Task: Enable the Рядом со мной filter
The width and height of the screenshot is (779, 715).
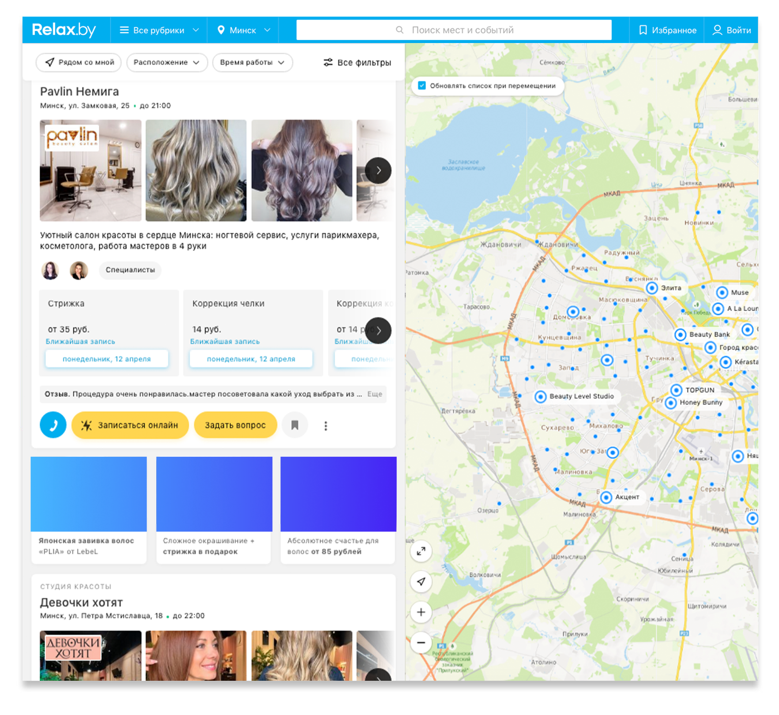Action: (x=79, y=62)
